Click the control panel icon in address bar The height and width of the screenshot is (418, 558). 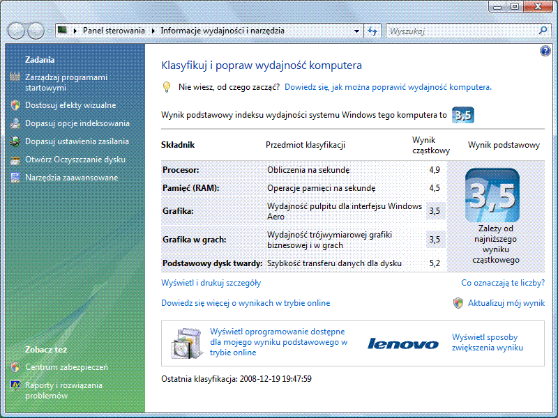(x=62, y=30)
